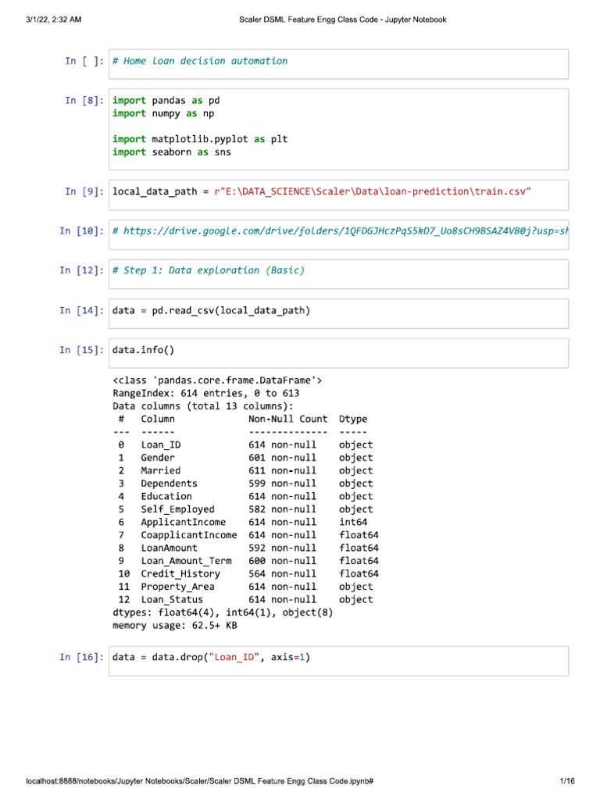Click the '3/1/22, 2:32 AM' timestamp
This screenshot has width=600, height=800.
54,20
